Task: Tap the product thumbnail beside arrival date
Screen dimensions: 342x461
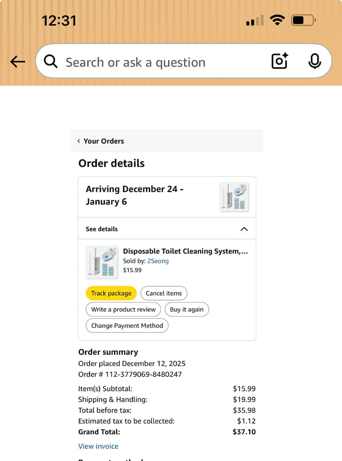Action: coord(234,197)
